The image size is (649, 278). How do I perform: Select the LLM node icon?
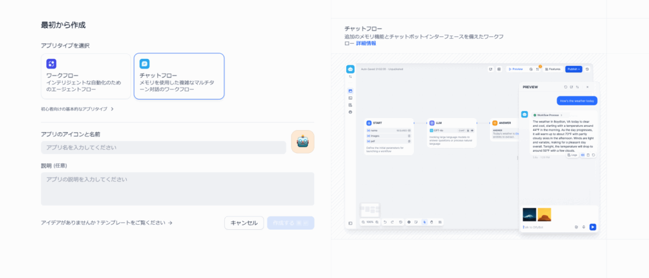pos(432,122)
